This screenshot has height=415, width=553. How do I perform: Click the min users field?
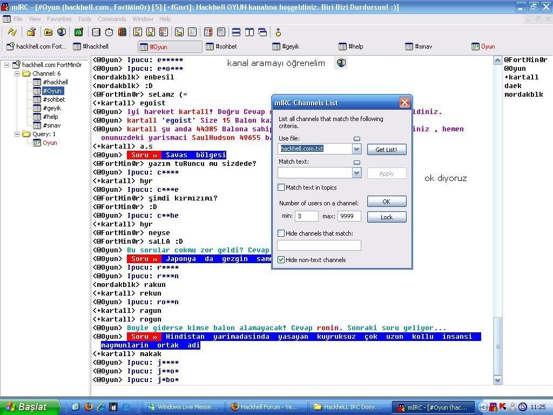[x=307, y=216]
